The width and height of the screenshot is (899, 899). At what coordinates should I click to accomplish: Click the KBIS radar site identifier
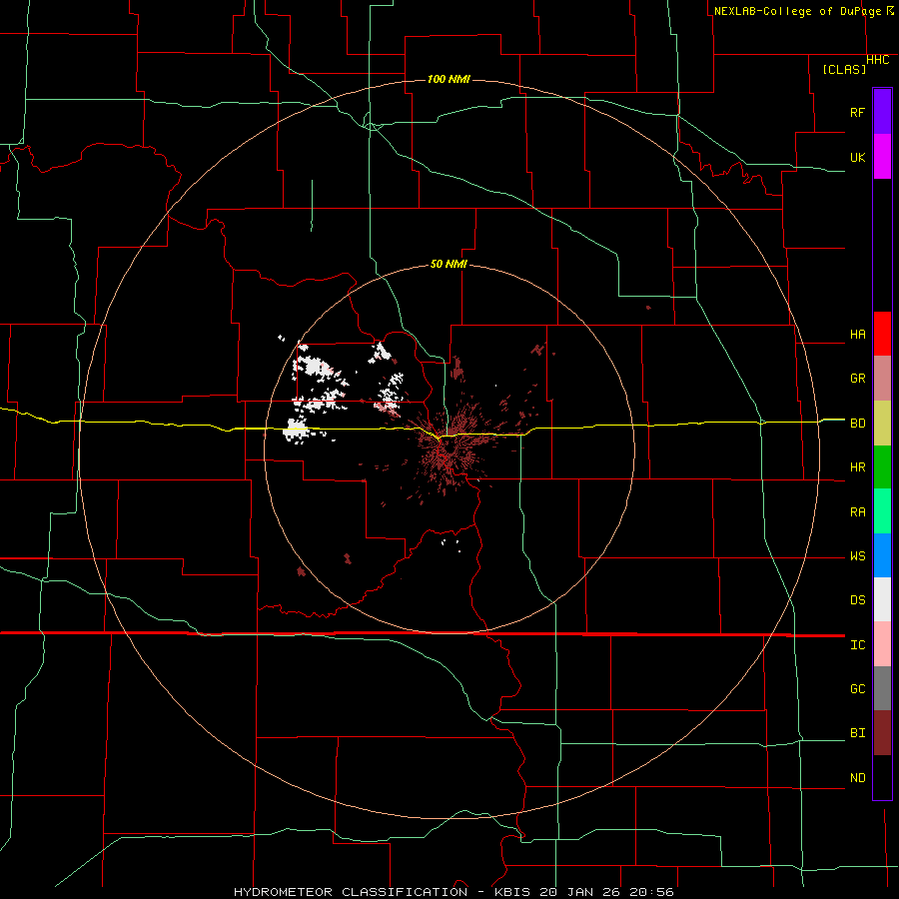coord(513,892)
